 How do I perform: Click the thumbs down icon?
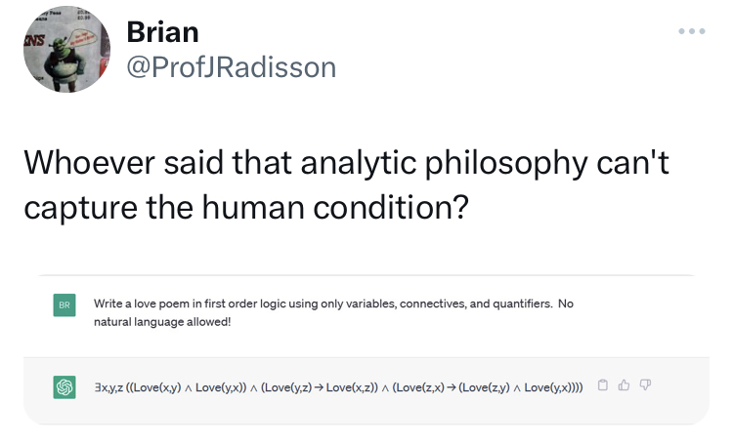(x=646, y=385)
